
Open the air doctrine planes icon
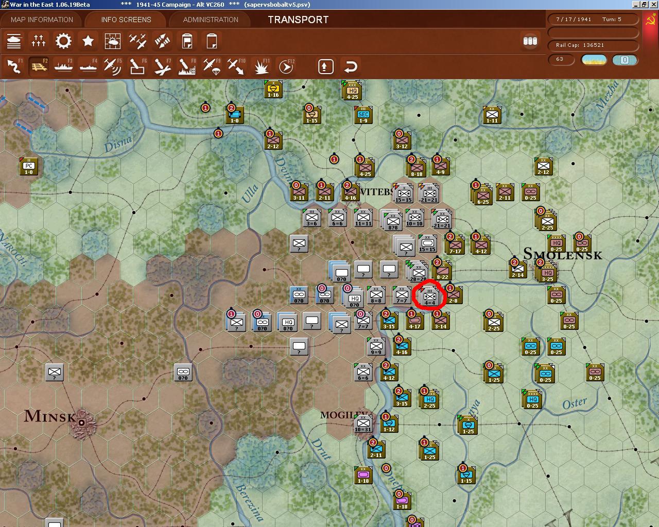[x=137, y=41]
